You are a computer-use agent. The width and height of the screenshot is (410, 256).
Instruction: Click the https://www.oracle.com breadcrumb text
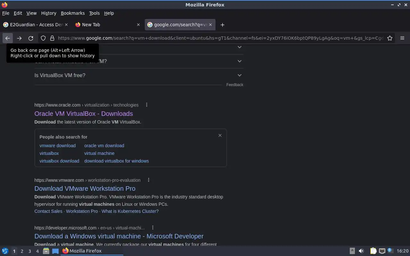[58, 105]
